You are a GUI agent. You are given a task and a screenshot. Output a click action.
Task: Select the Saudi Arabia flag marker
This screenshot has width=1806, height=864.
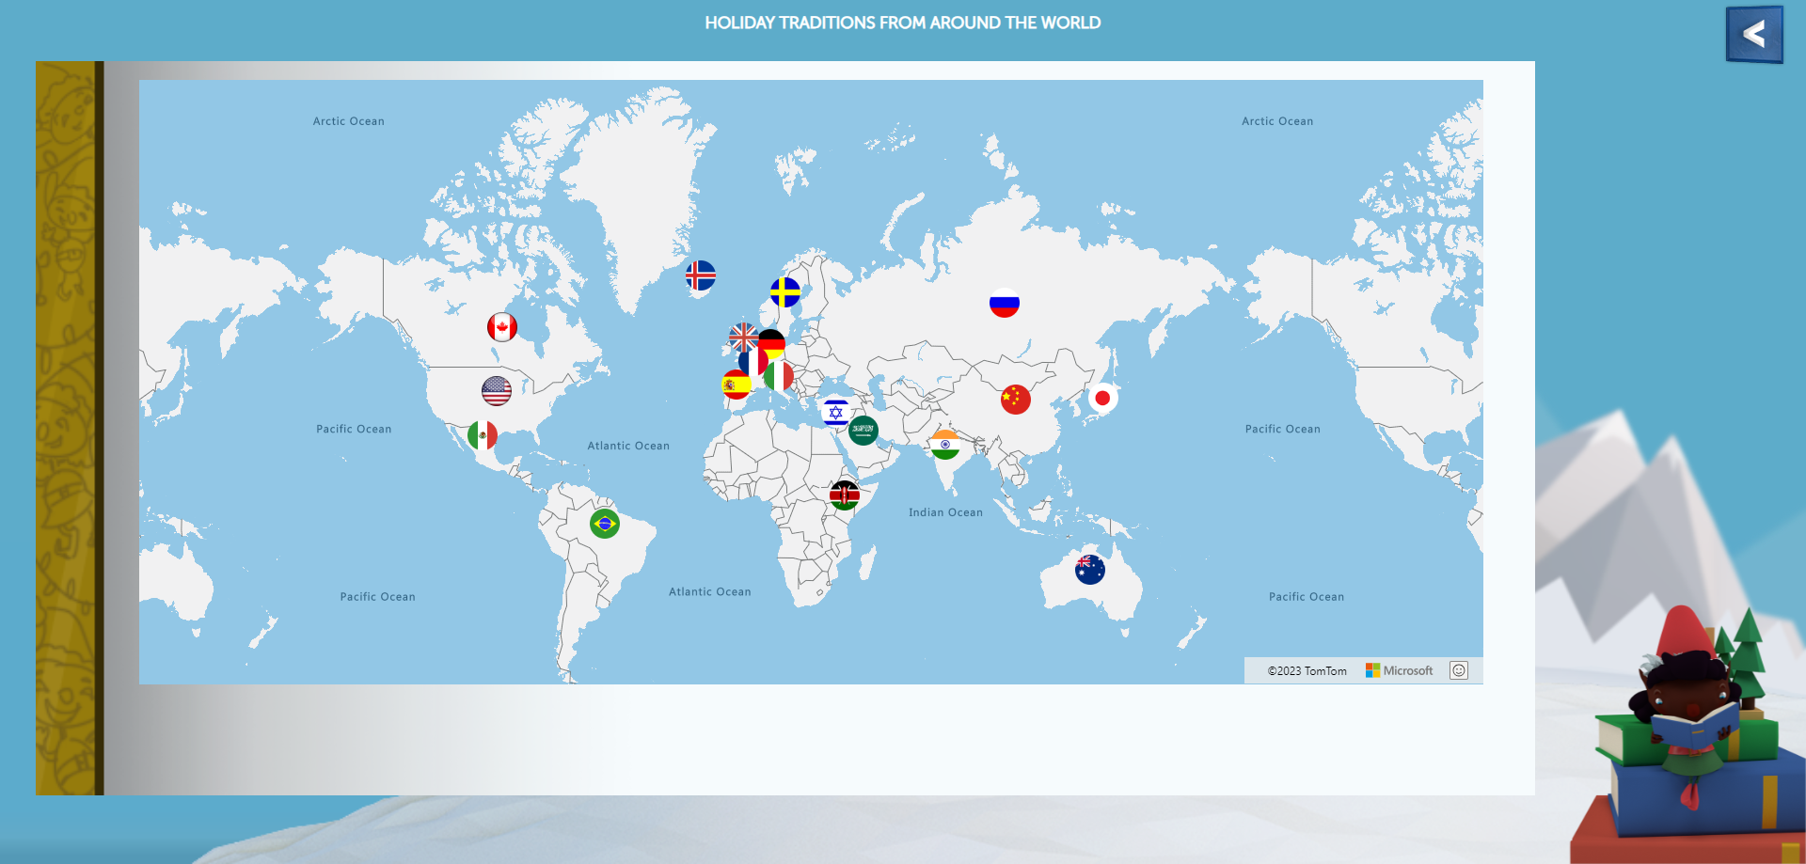click(863, 430)
